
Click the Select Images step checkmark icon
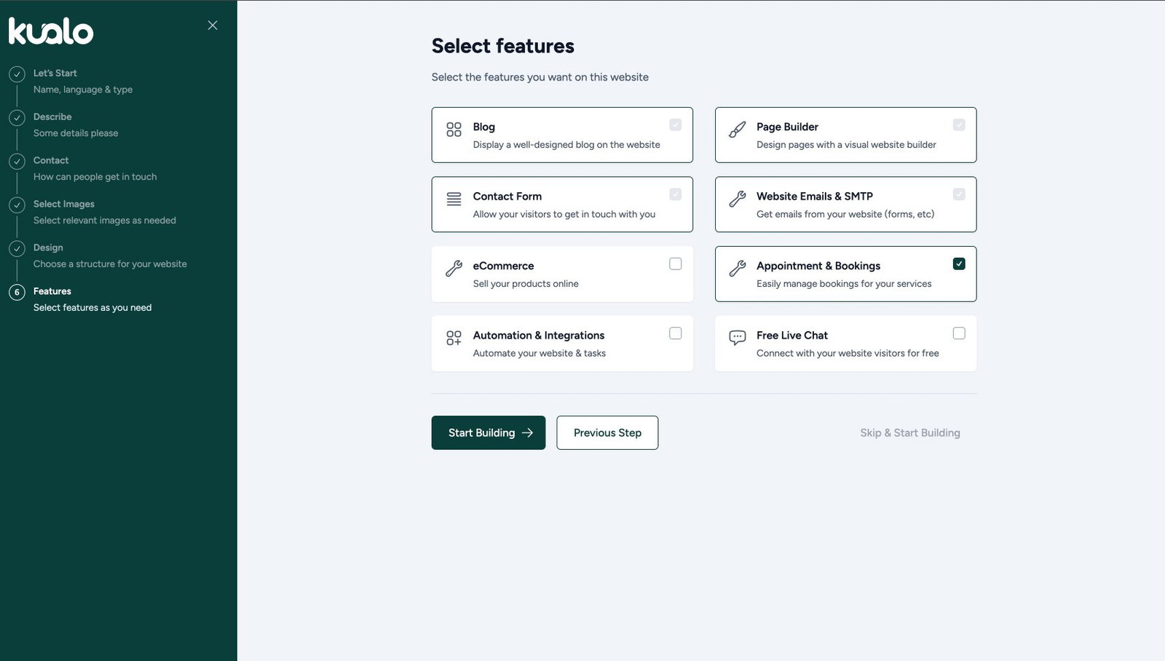click(x=17, y=205)
